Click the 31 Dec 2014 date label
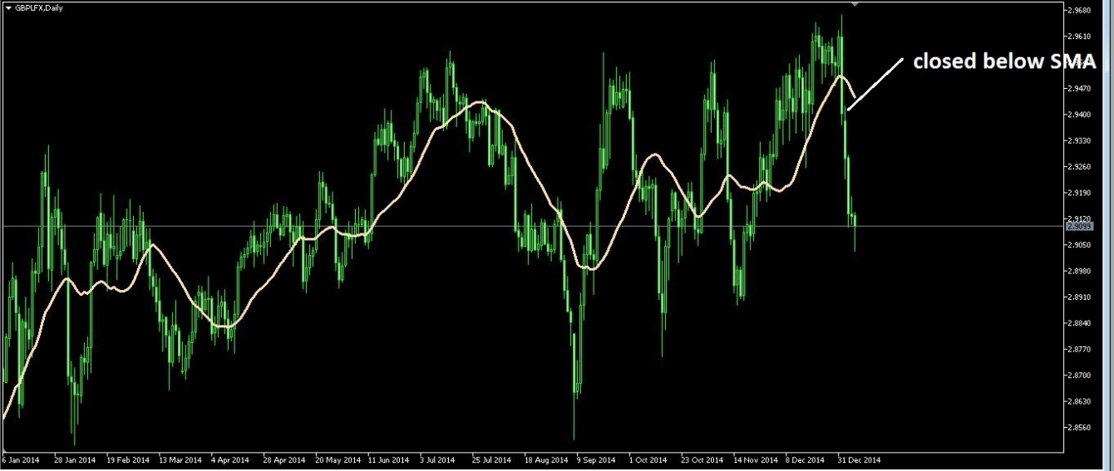 pyautogui.click(x=860, y=459)
